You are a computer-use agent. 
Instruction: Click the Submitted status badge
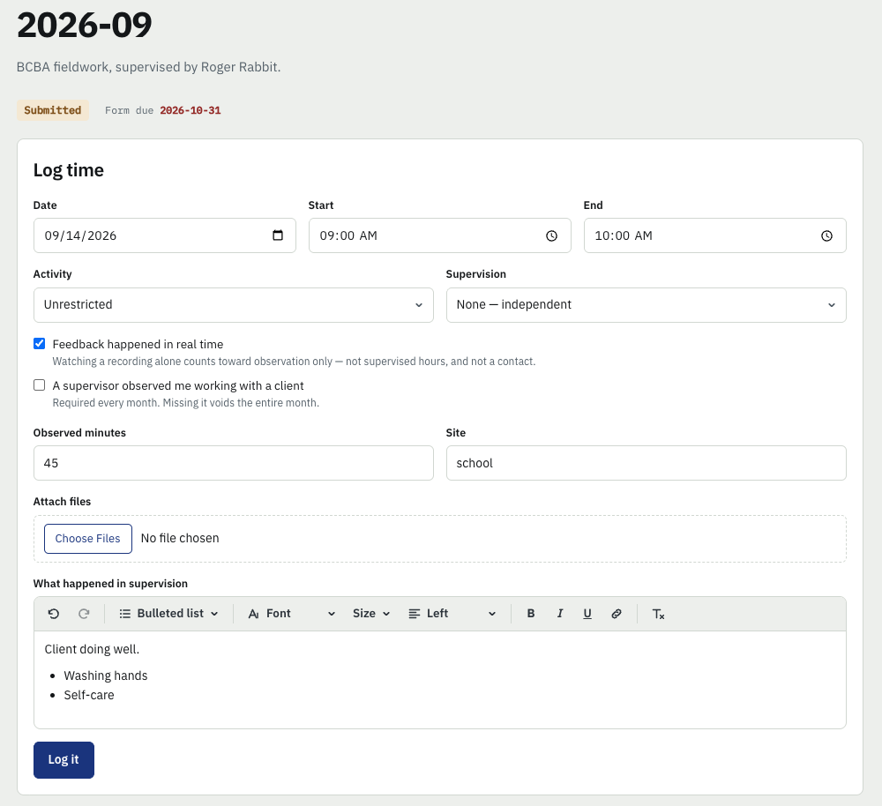[53, 110]
